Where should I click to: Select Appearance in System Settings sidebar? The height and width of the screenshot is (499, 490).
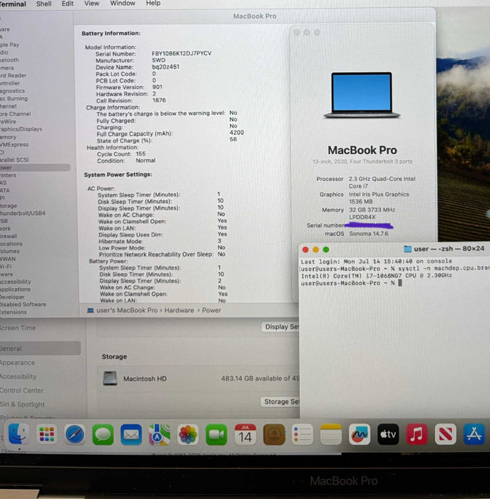click(x=18, y=362)
